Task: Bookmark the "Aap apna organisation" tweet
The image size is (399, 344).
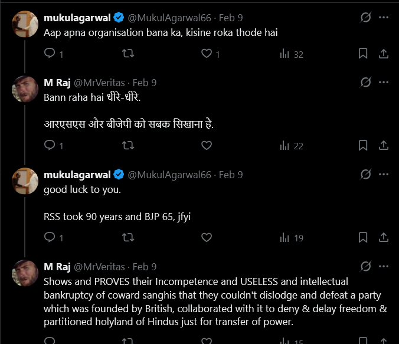Action: (x=364, y=54)
